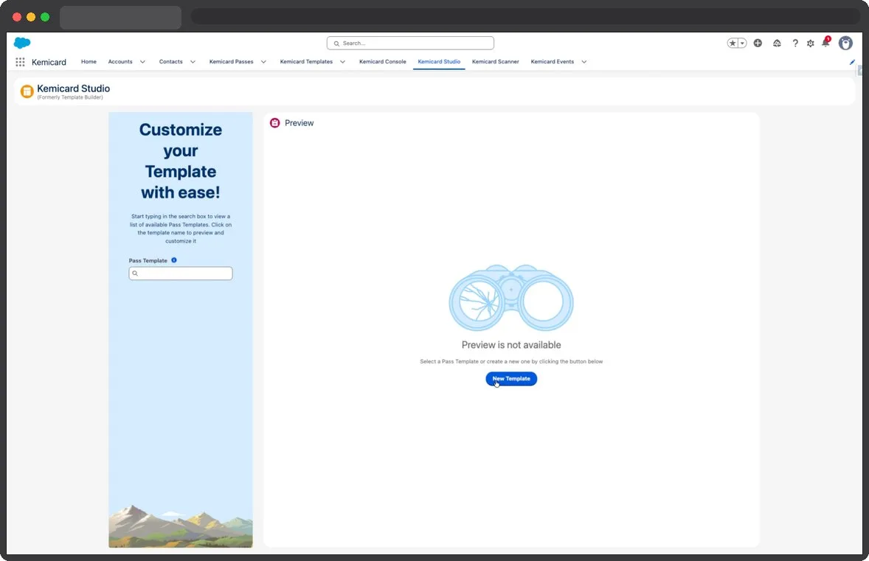This screenshot has height=561, width=869.
Task: Click the mountain landscape illustration
Action: point(181,526)
